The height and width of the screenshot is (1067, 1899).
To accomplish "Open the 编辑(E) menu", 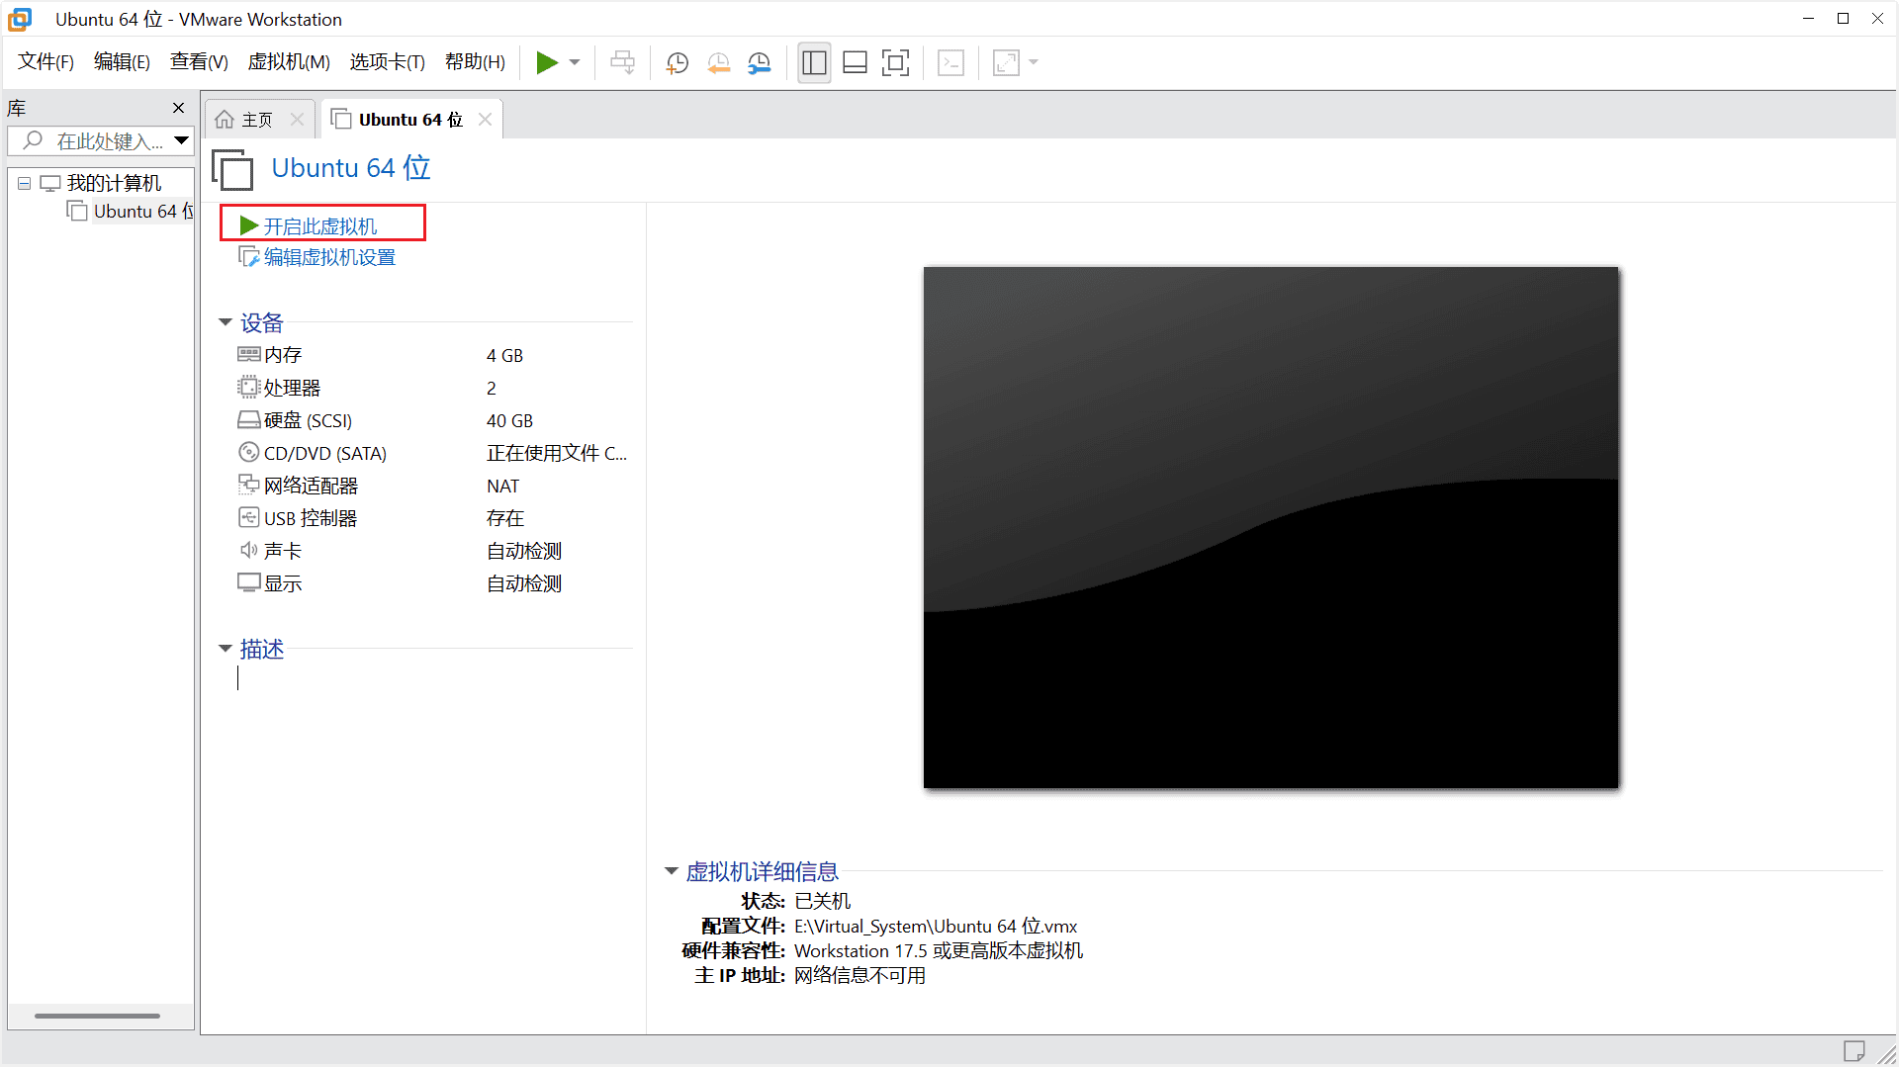I will click(x=122, y=62).
